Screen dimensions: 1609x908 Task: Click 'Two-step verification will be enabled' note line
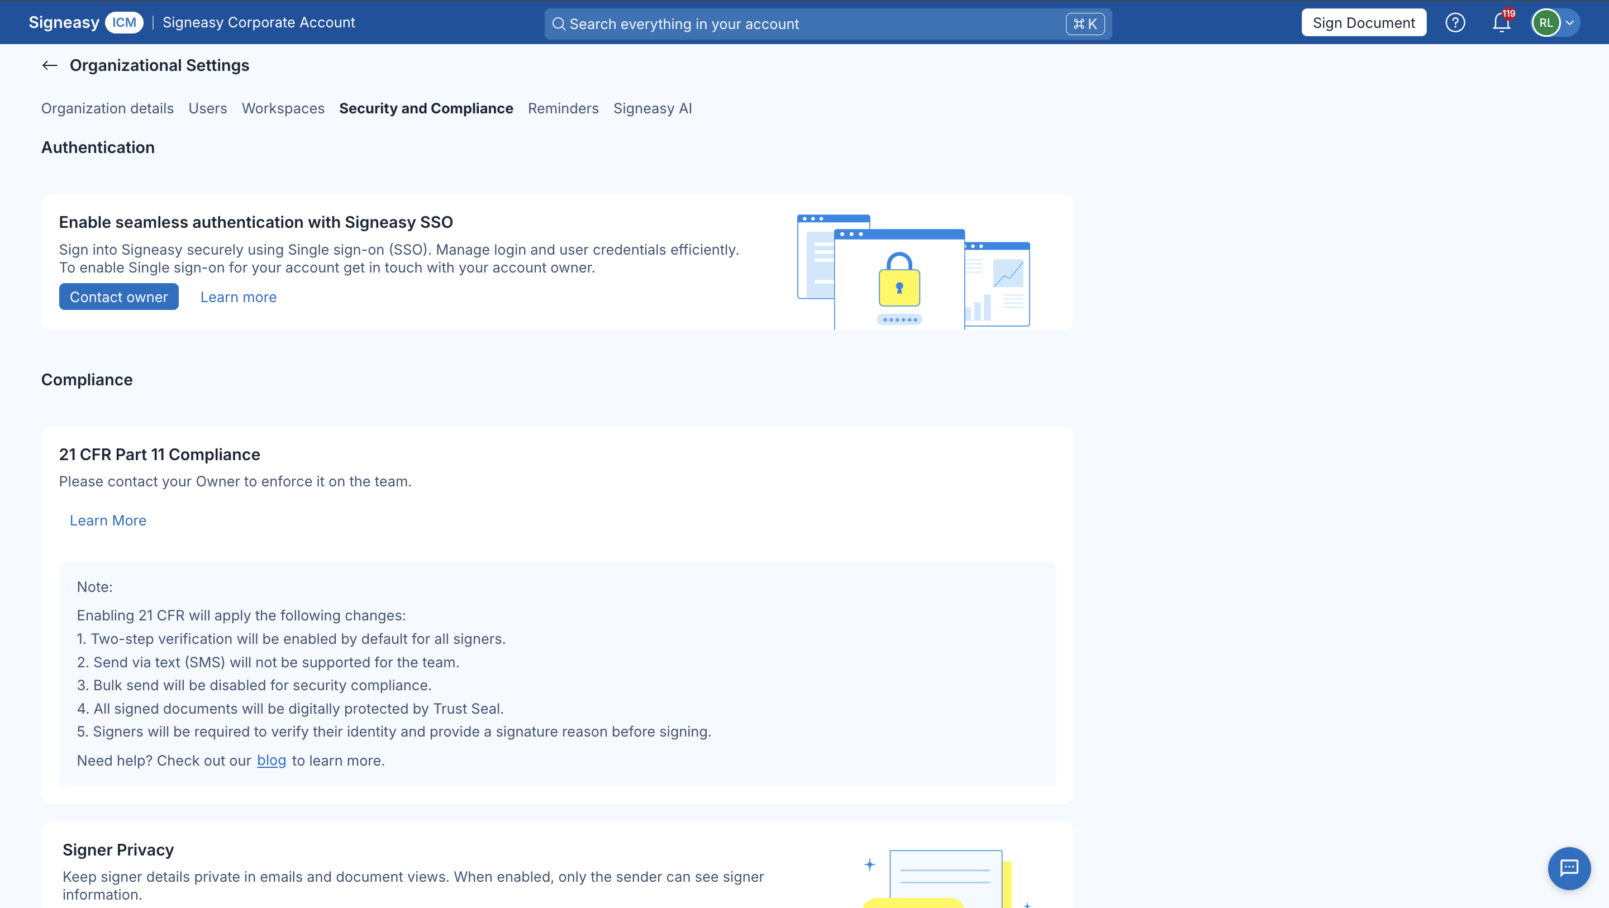click(x=291, y=639)
